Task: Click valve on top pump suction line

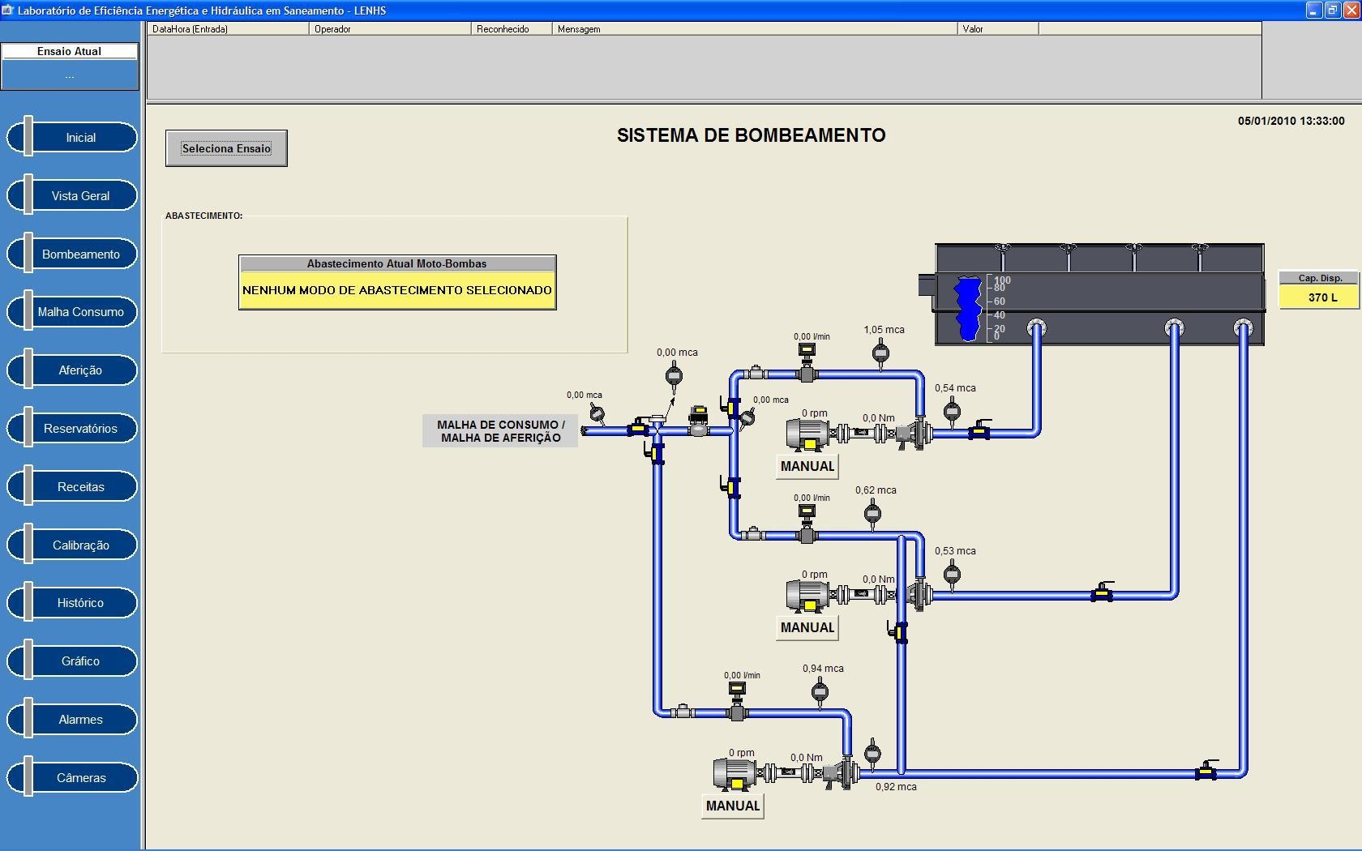Action: pyautogui.click(x=979, y=430)
